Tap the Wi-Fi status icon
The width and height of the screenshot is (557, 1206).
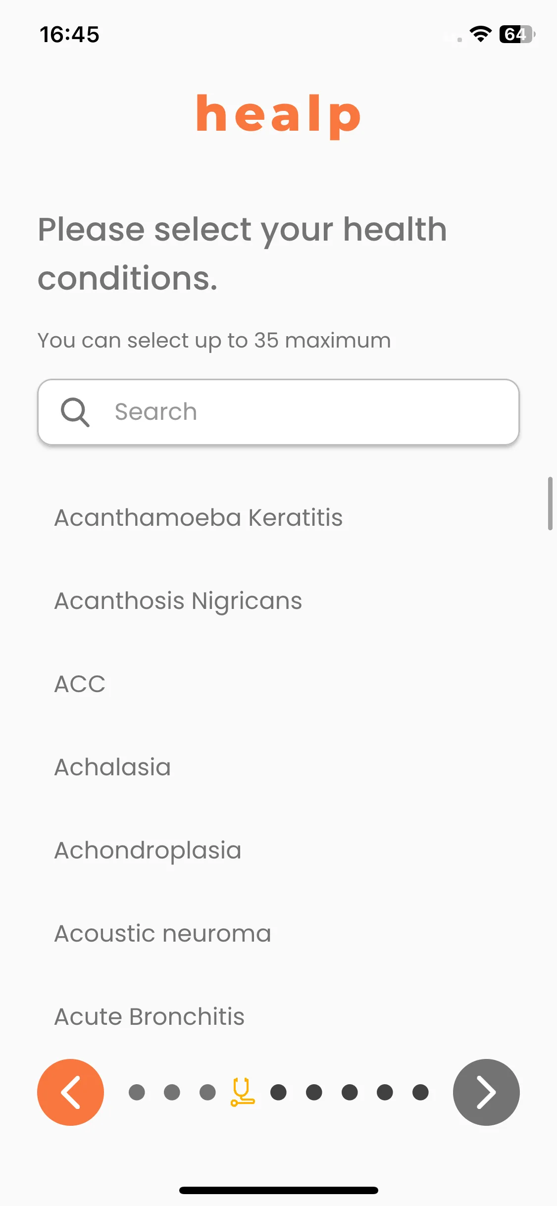[x=480, y=34]
